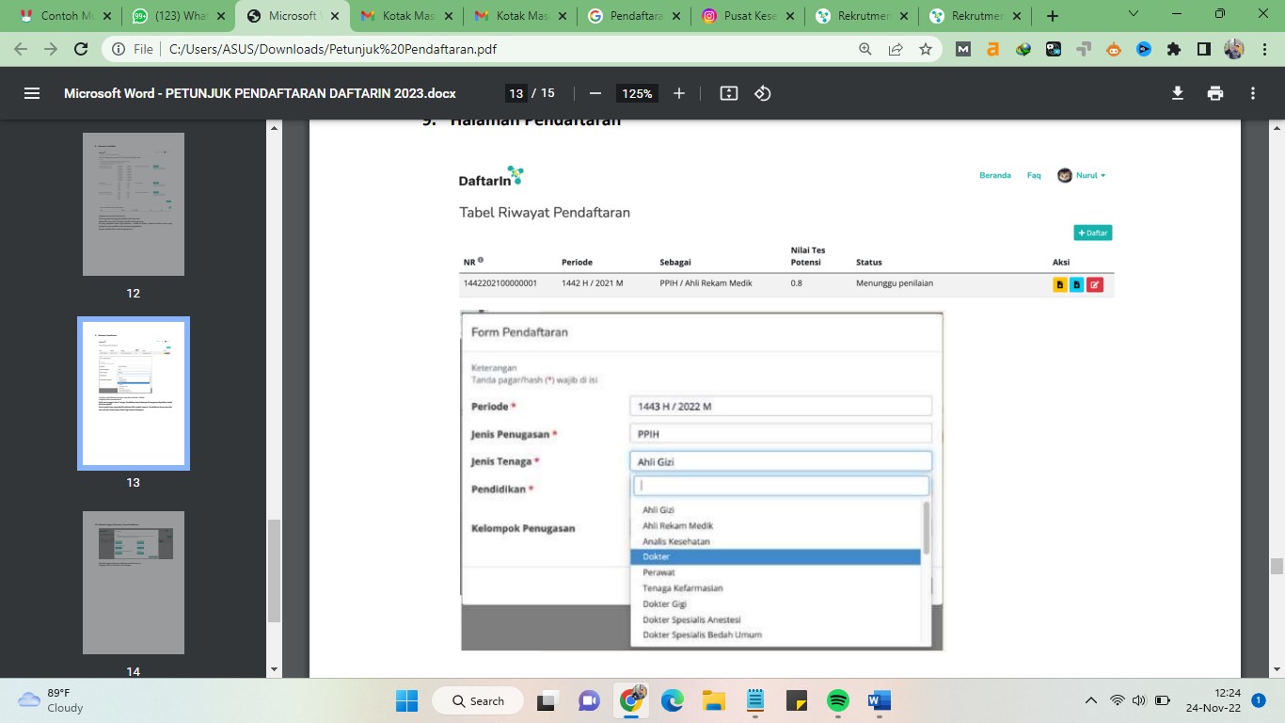Viewport: 1285px width, 723px height.
Task: Click the 125% zoom level field
Action: [x=637, y=93]
